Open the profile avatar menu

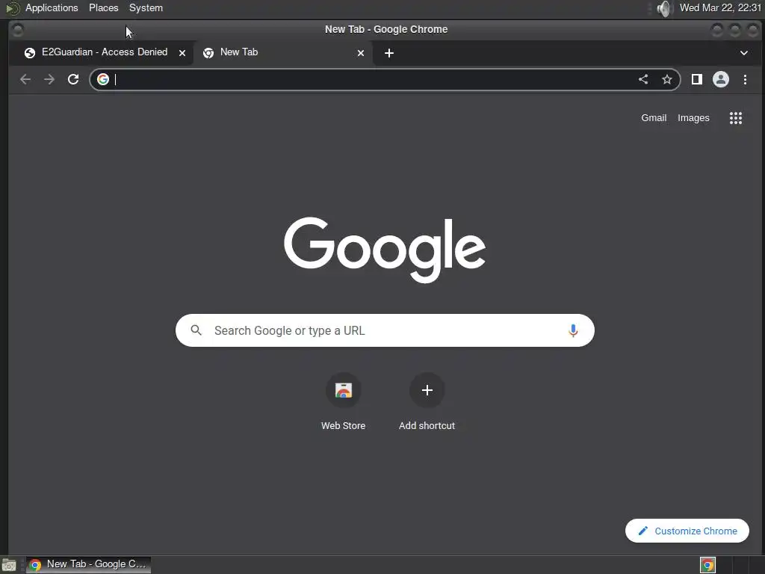(721, 79)
